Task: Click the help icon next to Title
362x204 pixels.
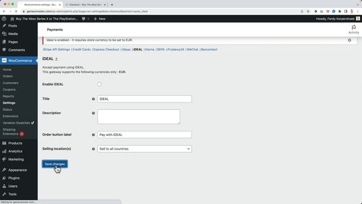Action: tap(93, 99)
